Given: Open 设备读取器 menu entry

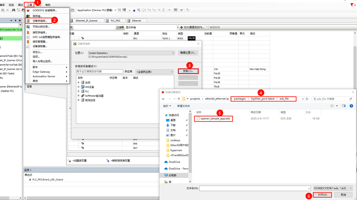Looking at the screenshot, I should 40,46.
